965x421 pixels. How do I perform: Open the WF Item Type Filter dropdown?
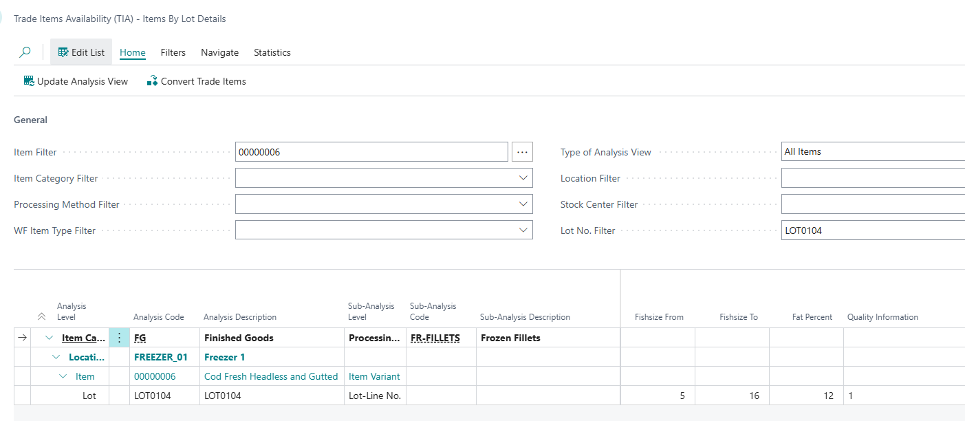click(x=523, y=230)
